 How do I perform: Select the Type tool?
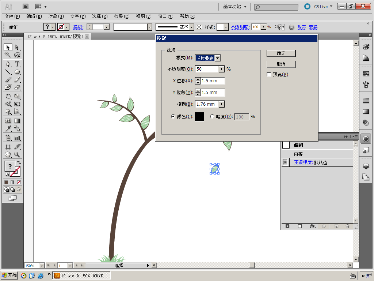(x=17, y=64)
